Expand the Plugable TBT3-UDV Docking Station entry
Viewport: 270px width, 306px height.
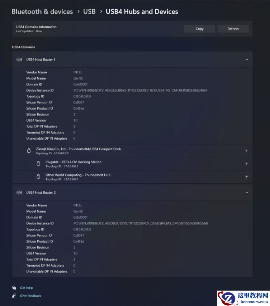[x=247, y=164]
